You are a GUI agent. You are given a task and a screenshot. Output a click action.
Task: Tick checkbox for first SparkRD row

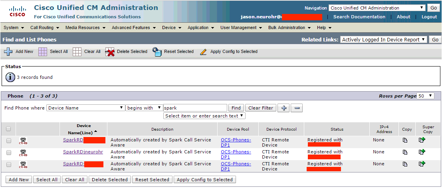(9, 141)
